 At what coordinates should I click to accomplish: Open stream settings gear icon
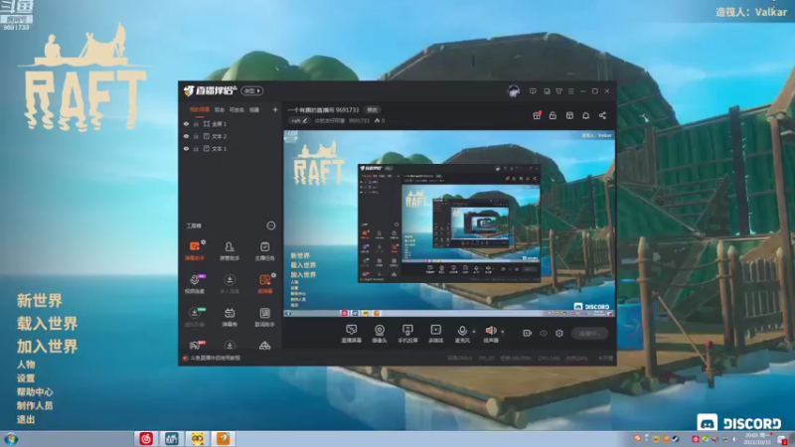click(558, 333)
